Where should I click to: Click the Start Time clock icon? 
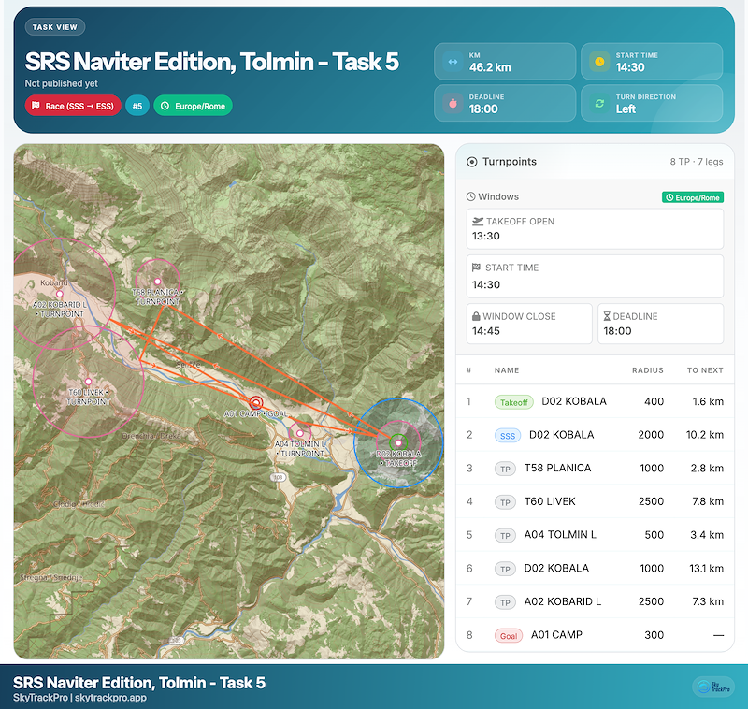pyautogui.click(x=599, y=62)
